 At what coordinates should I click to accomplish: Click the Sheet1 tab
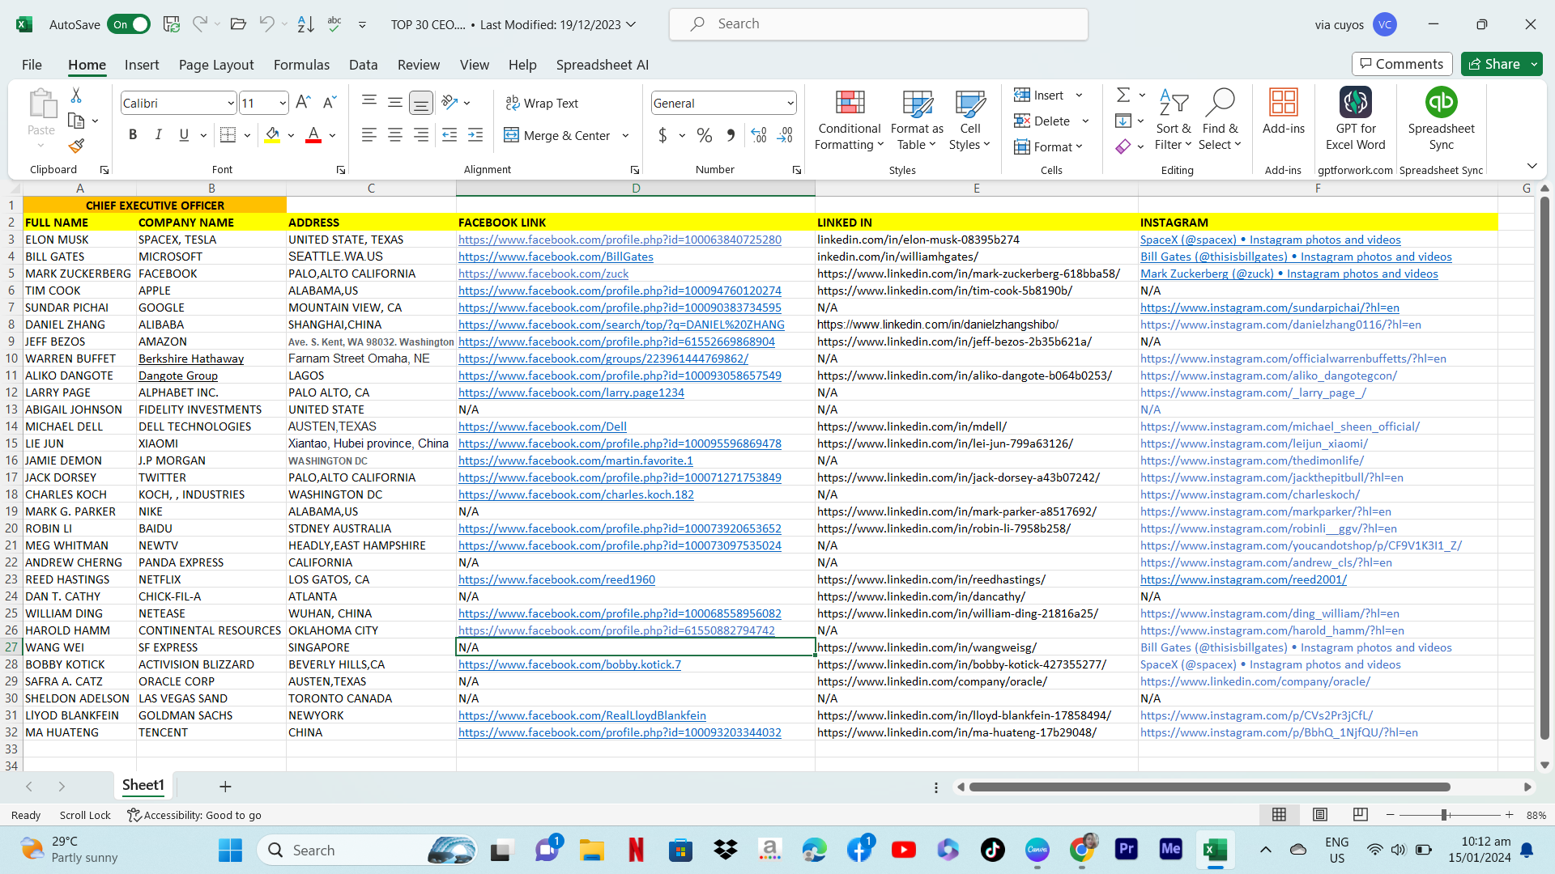[x=143, y=785]
